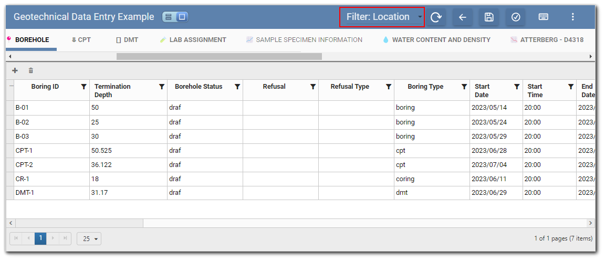Click the refresh icon in the header

[436, 17]
